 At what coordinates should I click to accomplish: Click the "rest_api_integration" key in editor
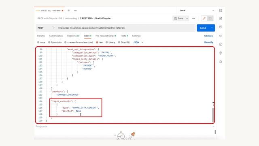coord(81,49)
